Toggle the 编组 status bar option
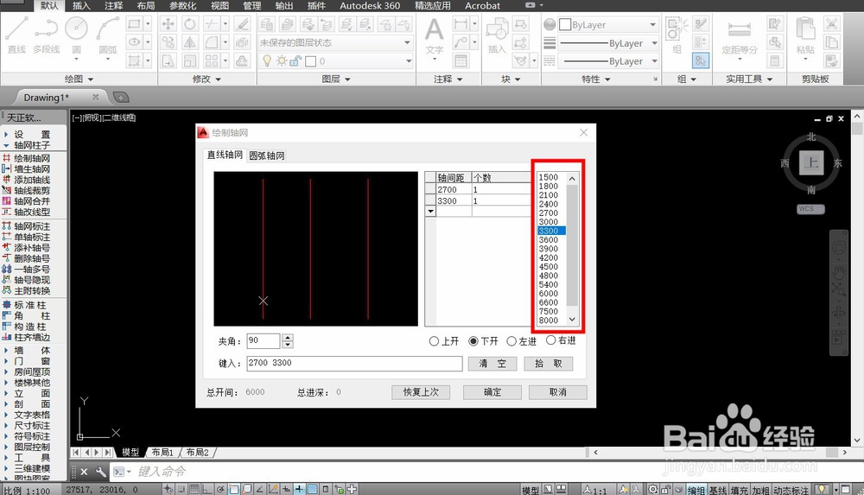Viewport: 864px width, 495px height. tap(696, 490)
